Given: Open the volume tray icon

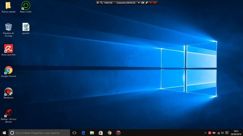Looking at the screenshot, I should (222, 133).
